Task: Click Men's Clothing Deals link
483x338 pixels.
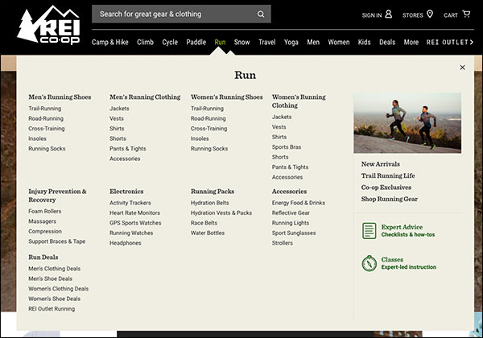Action: pos(54,269)
